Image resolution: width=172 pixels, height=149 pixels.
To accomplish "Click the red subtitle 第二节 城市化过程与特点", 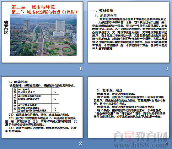I will point(44,12).
